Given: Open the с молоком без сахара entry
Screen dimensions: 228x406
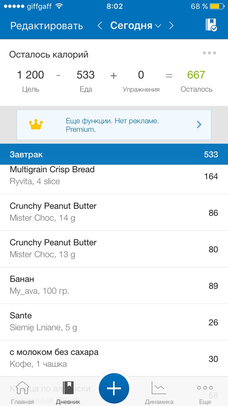Looking at the screenshot, I should (114, 358).
